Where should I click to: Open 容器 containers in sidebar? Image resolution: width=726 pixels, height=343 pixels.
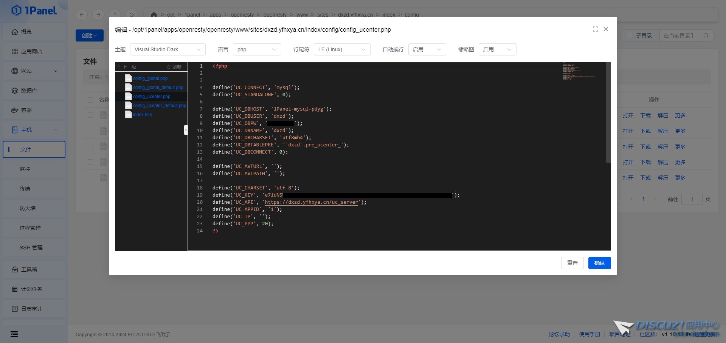pyautogui.click(x=34, y=110)
